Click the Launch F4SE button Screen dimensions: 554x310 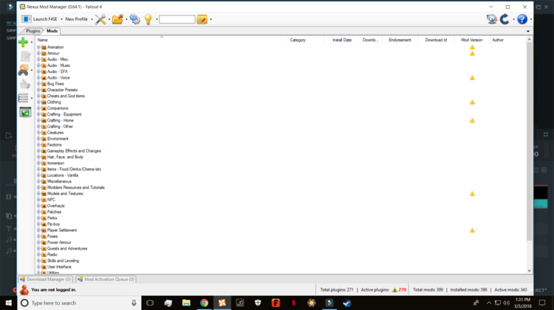click(x=39, y=19)
